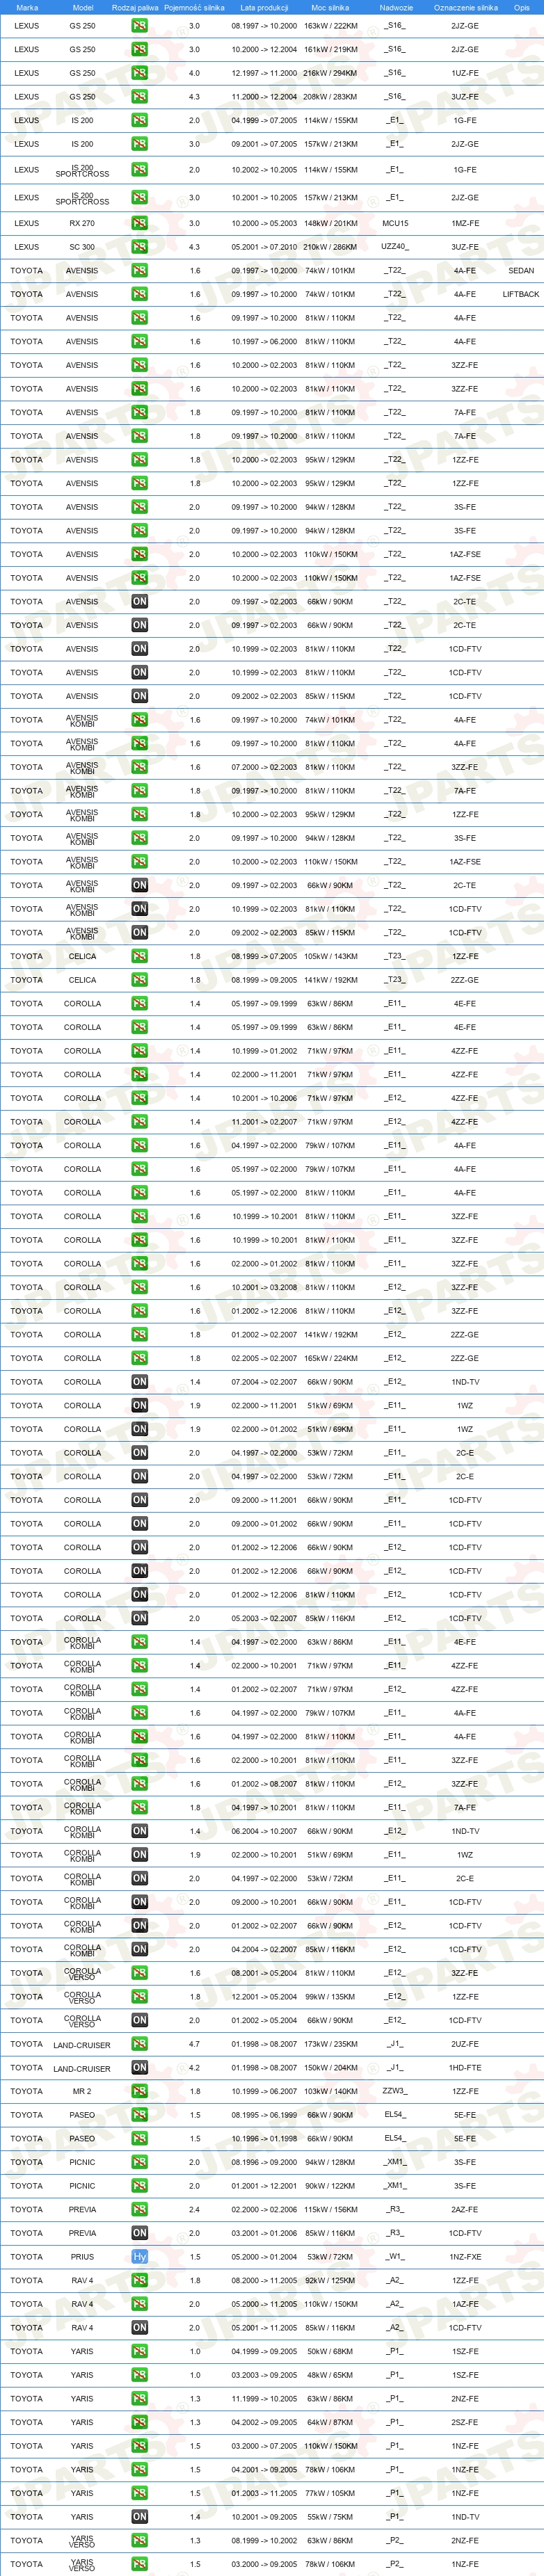
Task: Click 210kW / 286KM power cell
Action: (x=331, y=247)
